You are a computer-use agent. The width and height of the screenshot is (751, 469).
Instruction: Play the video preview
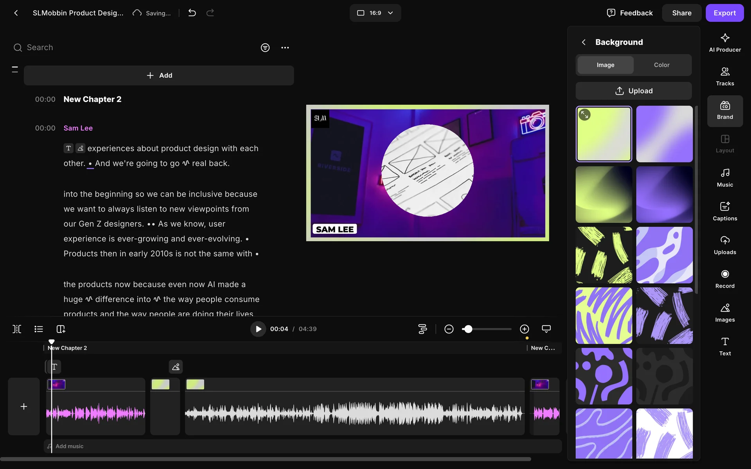point(258,329)
